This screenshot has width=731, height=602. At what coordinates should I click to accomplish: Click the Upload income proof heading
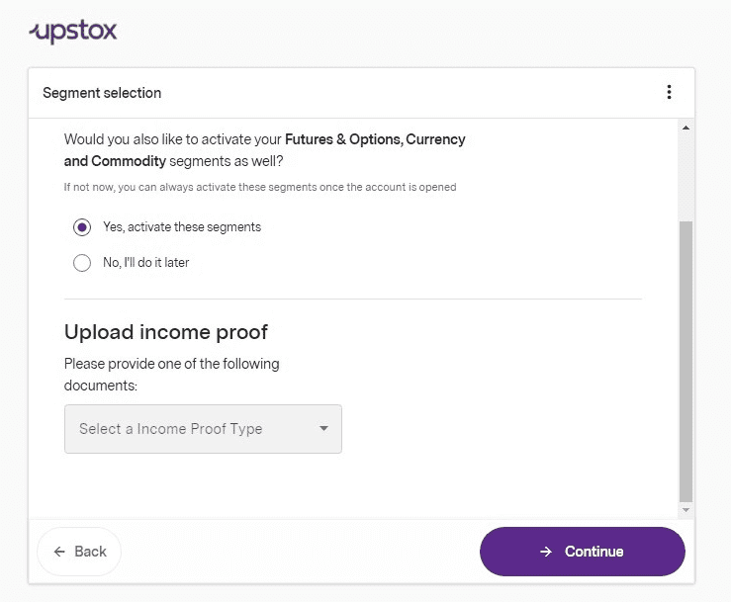166,332
